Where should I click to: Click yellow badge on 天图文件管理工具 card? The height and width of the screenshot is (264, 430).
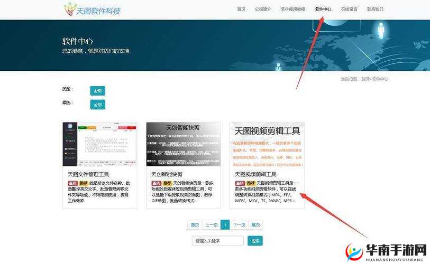coord(84,183)
